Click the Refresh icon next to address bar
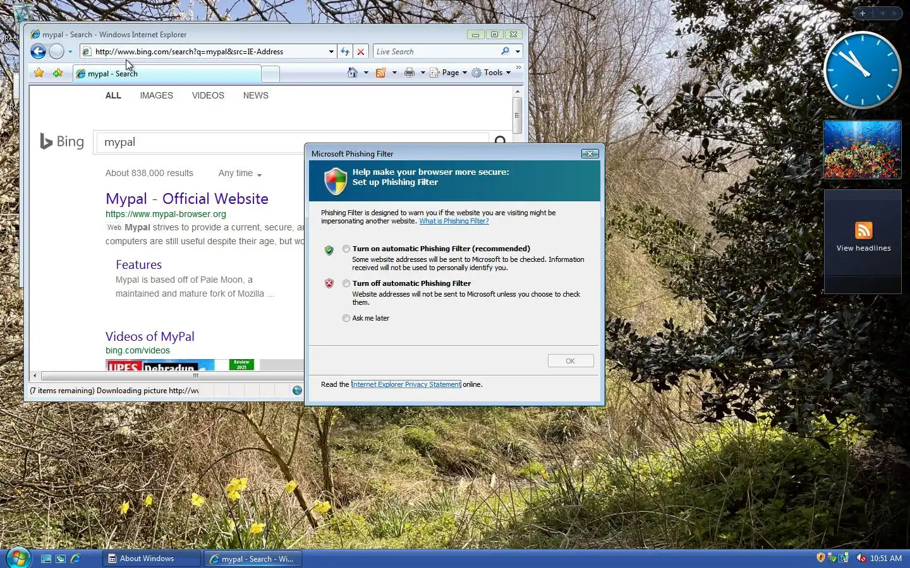Image resolution: width=910 pixels, height=568 pixels. 345,52
